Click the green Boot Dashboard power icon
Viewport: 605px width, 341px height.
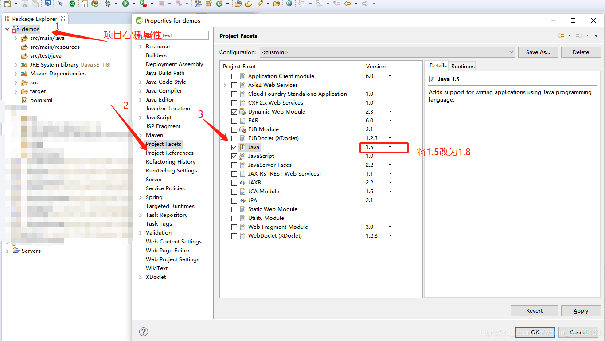point(72,4)
